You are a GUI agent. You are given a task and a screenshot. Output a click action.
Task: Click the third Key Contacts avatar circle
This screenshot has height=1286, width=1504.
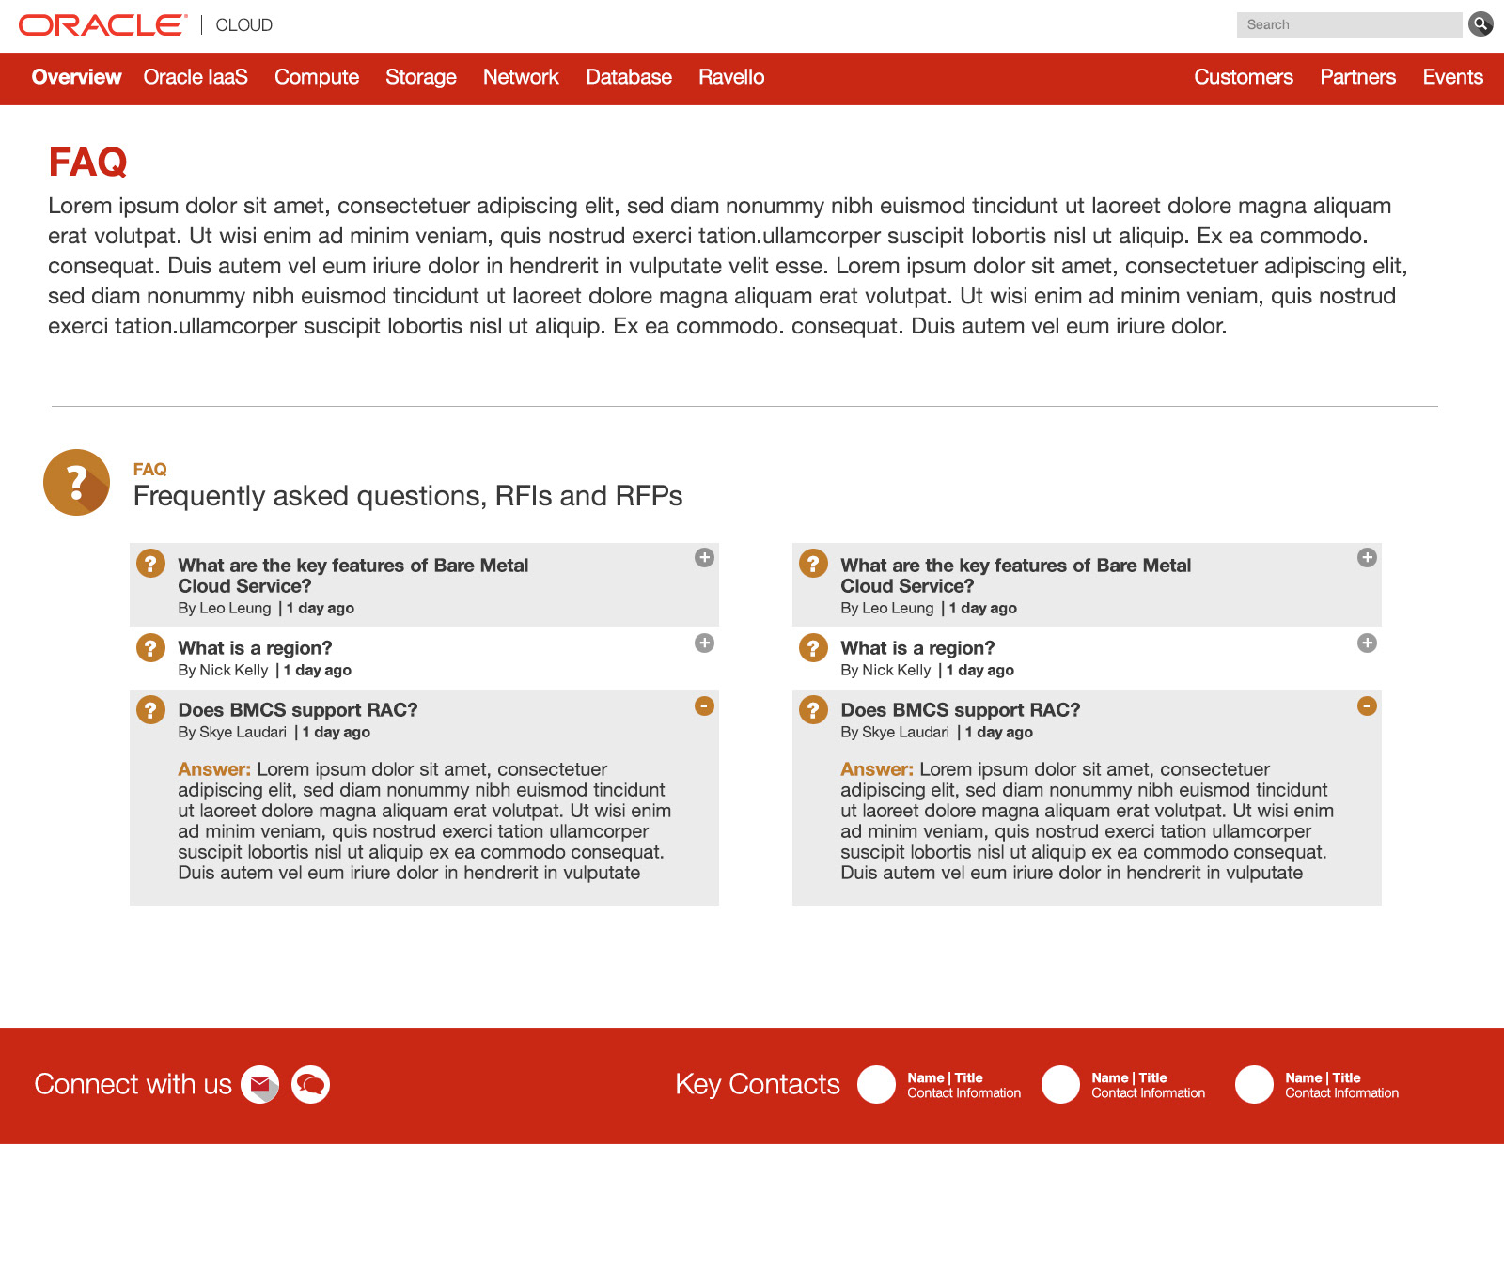point(1254,1085)
